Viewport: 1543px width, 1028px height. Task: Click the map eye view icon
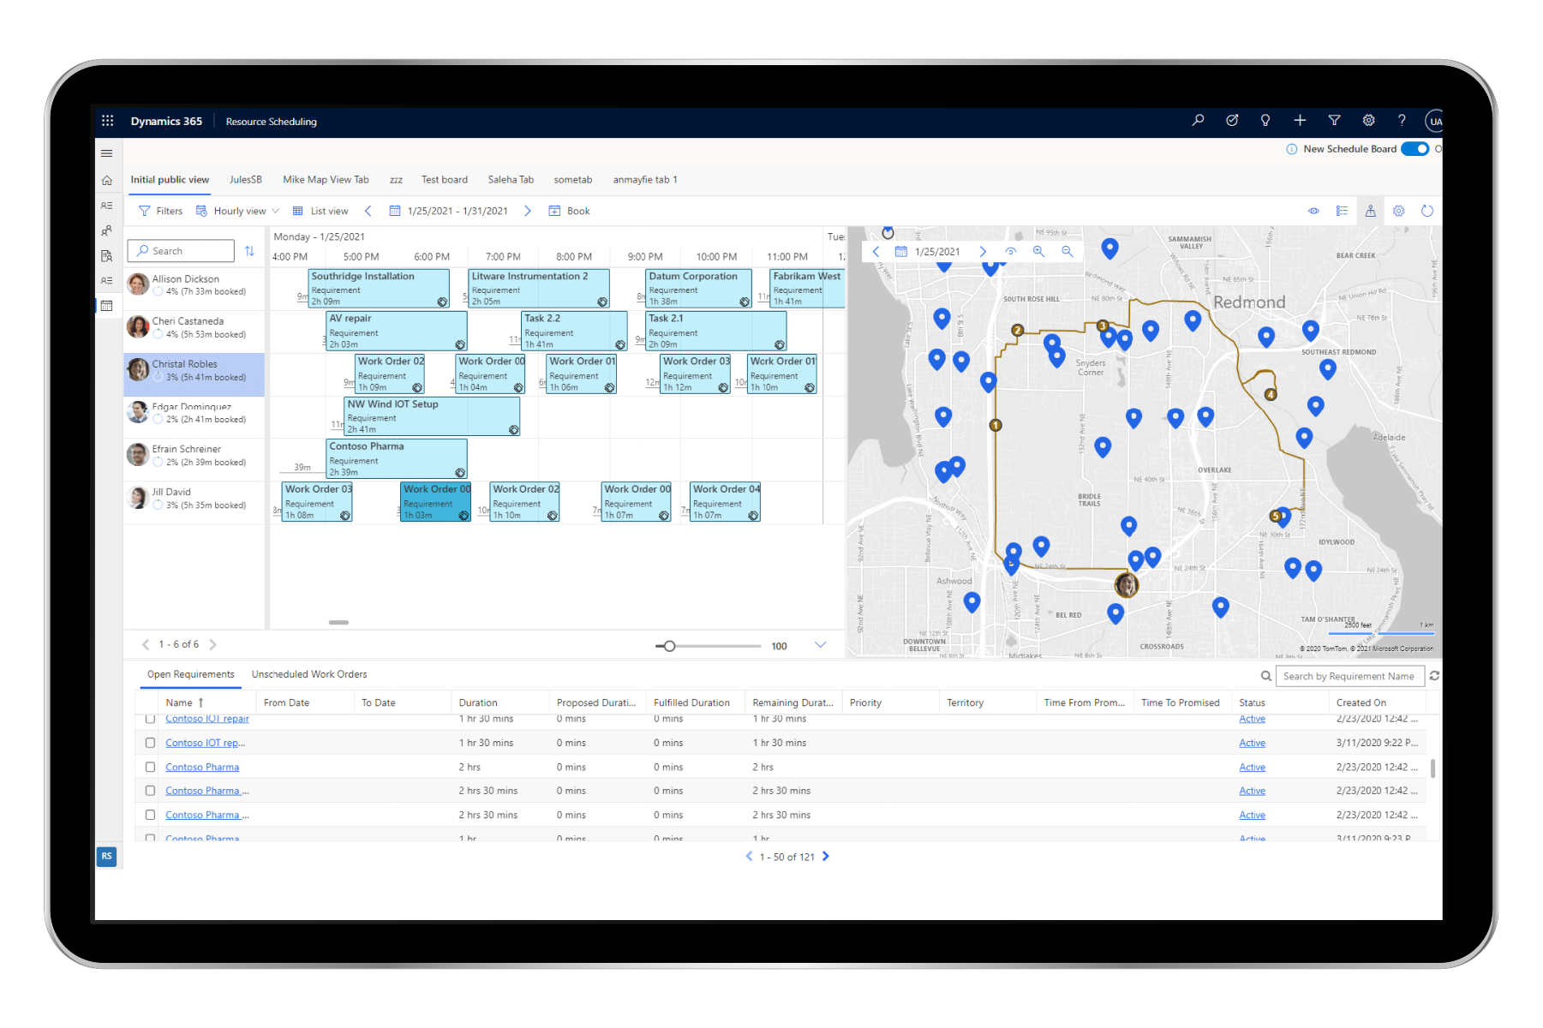tap(1011, 252)
